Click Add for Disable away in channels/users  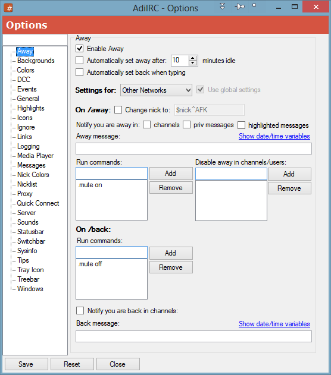pyautogui.click(x=289, y=174)
